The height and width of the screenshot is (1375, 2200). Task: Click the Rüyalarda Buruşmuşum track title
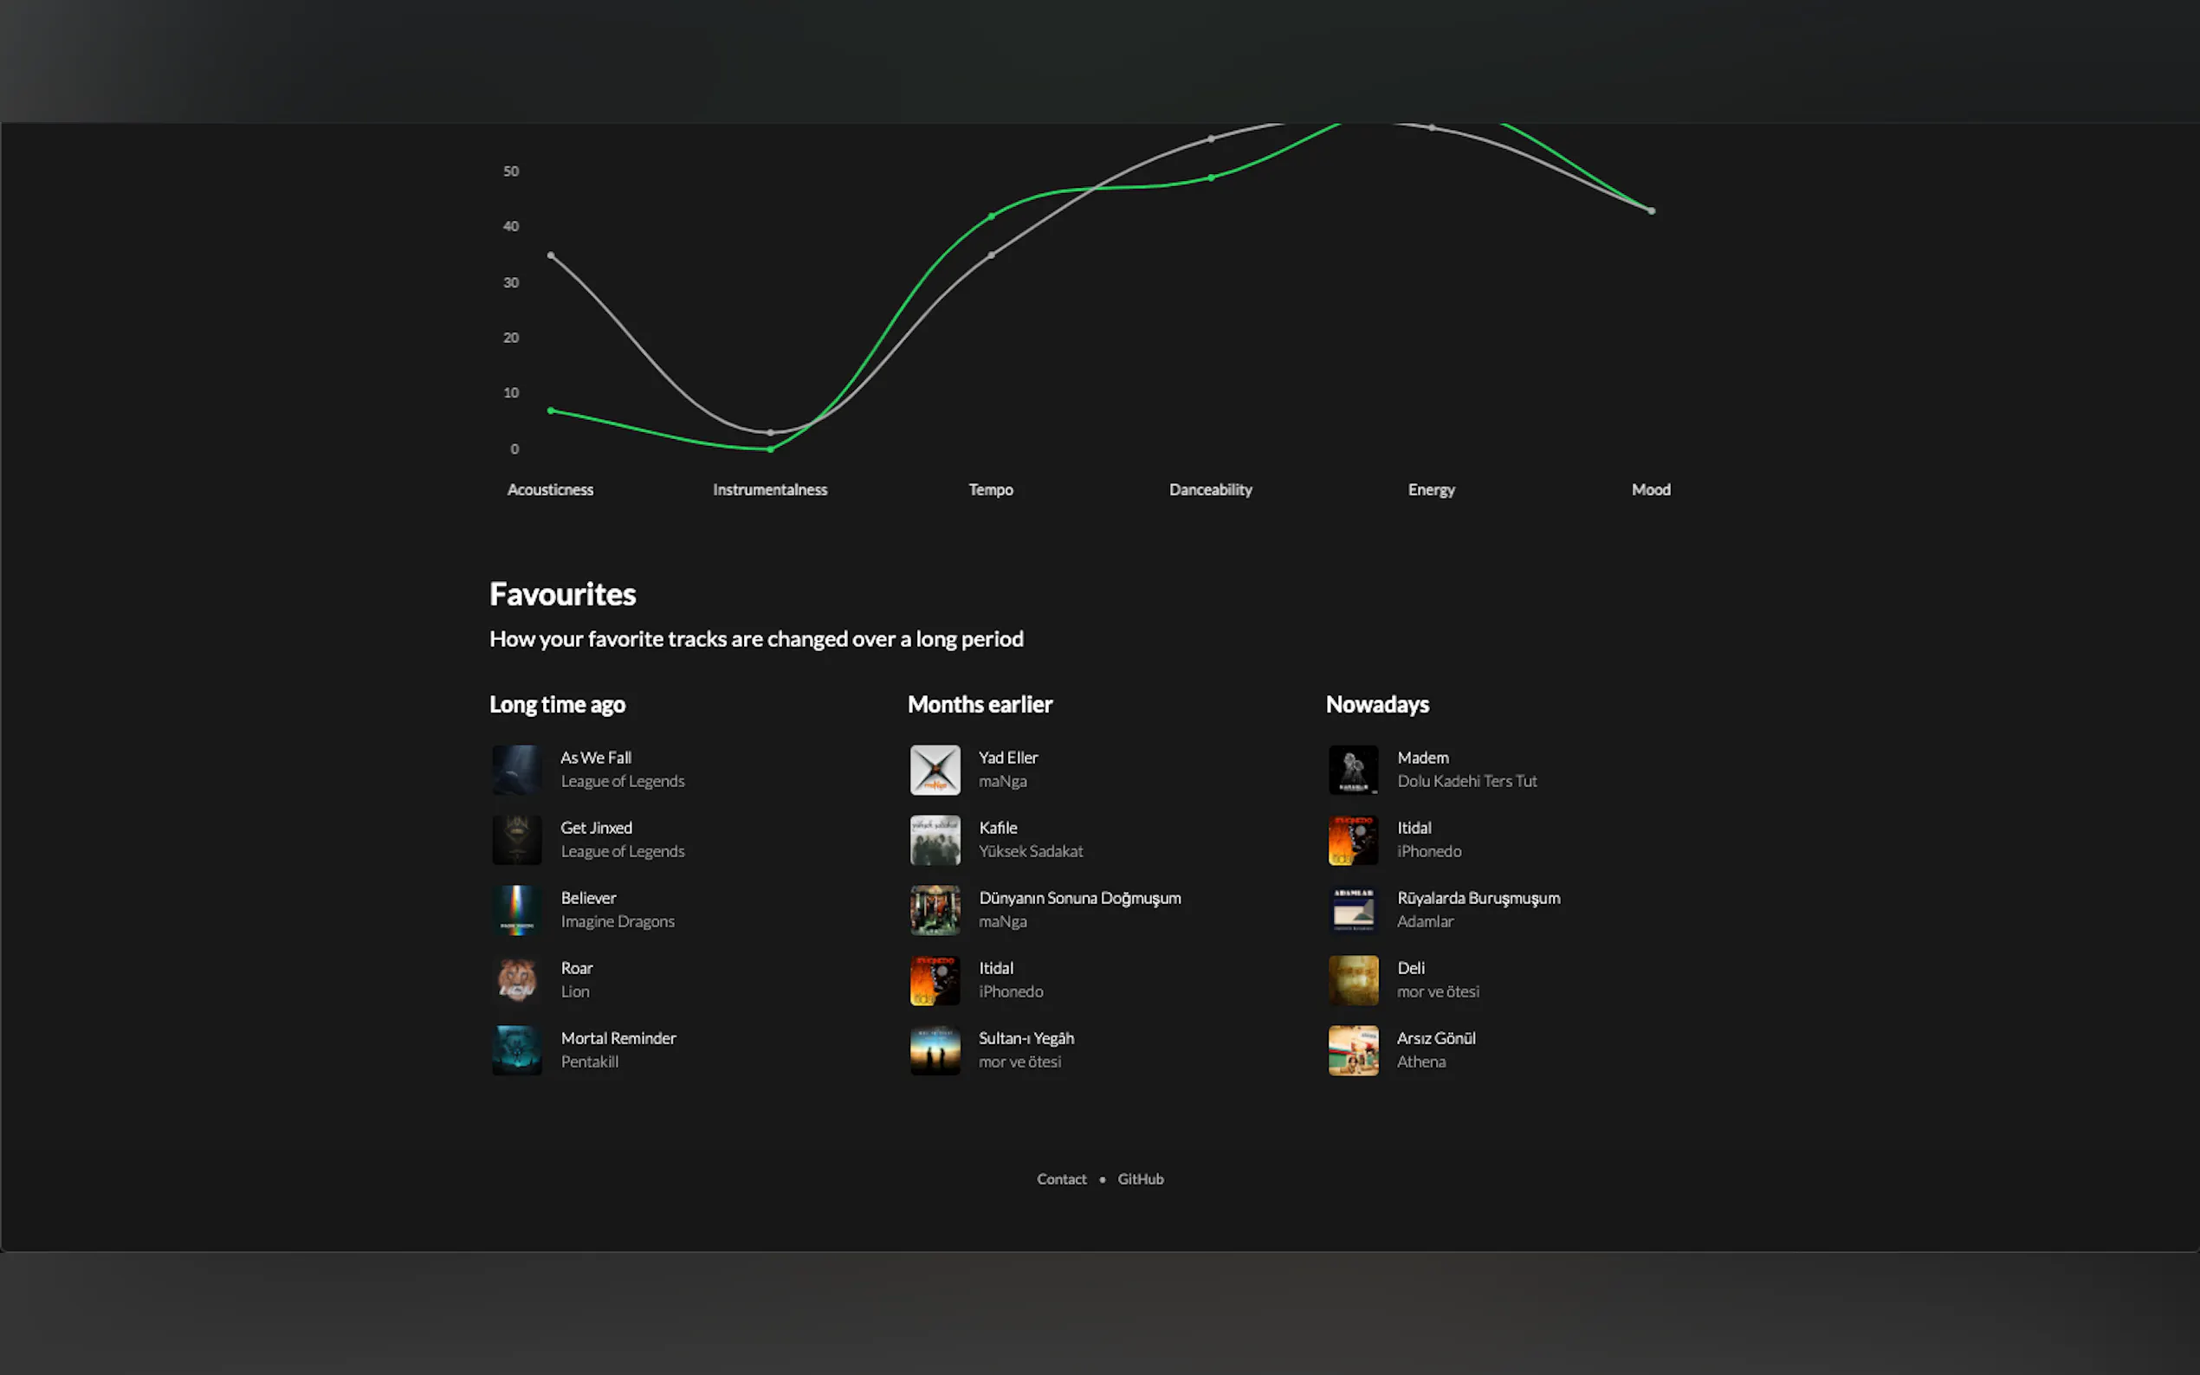(x=1478, y=898)
